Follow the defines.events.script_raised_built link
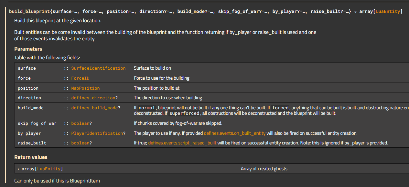 tap(182, 143)
